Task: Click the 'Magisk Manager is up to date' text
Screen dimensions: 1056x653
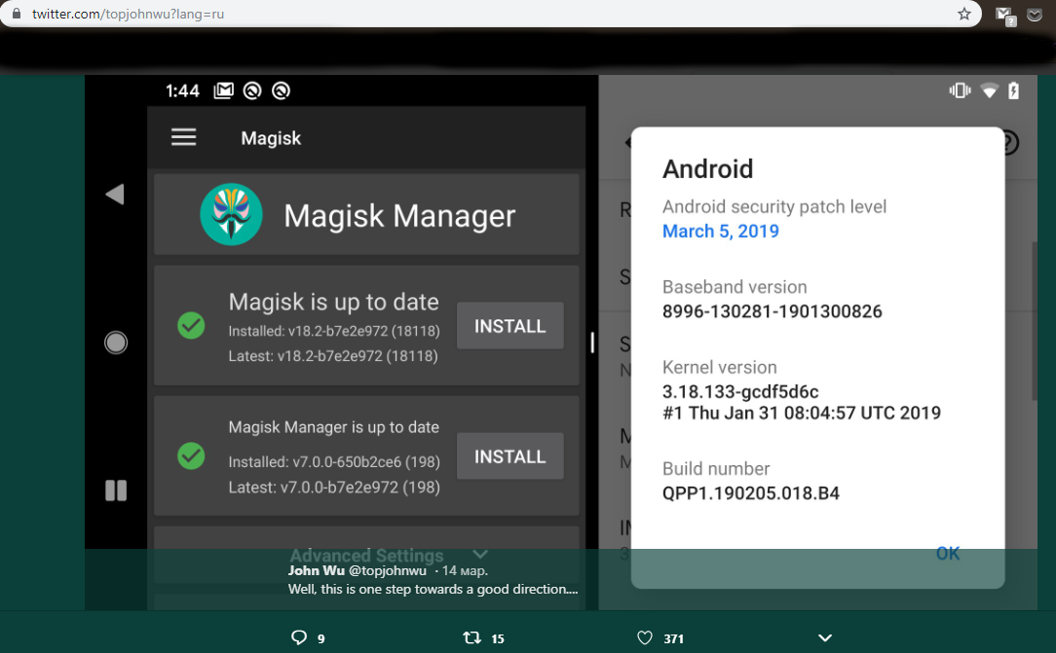Action: point(333,427)
